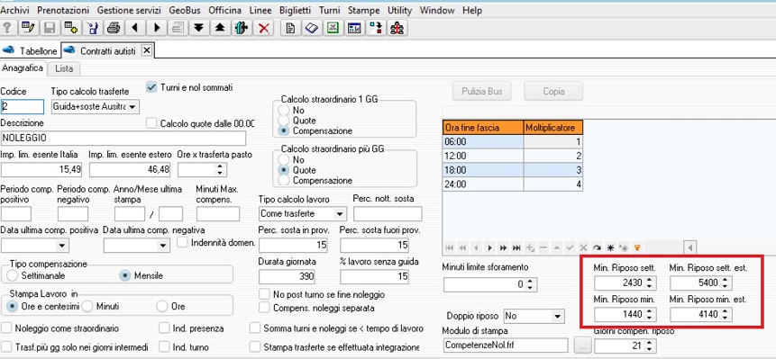This screenshot has width=776, height=359.
Task: Click grid navigator last record icon
Action: pyautogui.click(x=516, y=247)
